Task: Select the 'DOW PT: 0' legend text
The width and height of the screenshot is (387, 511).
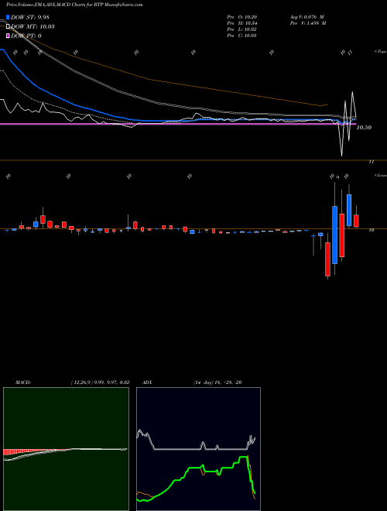Action: click(26, 36)
